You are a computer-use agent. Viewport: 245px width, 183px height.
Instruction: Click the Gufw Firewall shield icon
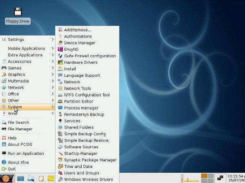(x=60, y=56)
